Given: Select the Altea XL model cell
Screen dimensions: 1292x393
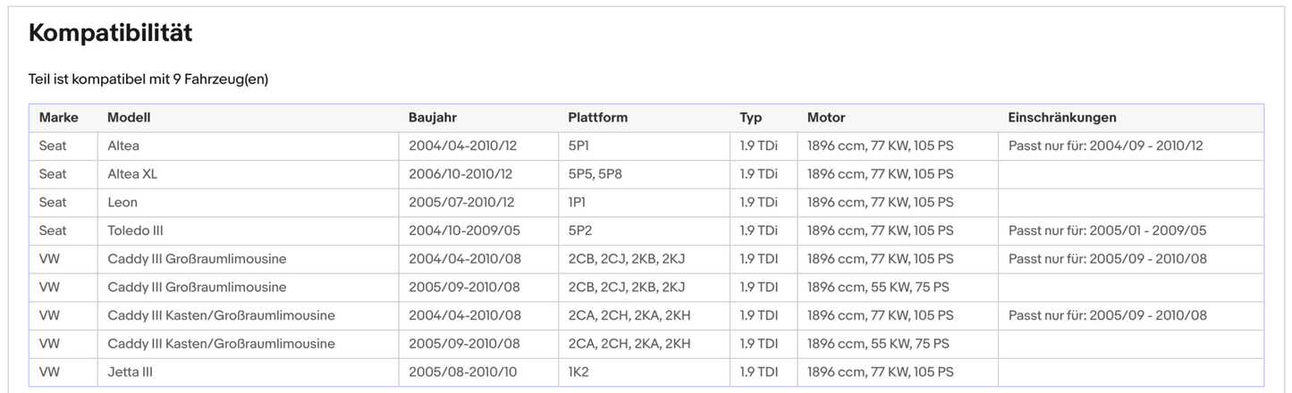Looking at the screenshot, I should click(132, 174).
